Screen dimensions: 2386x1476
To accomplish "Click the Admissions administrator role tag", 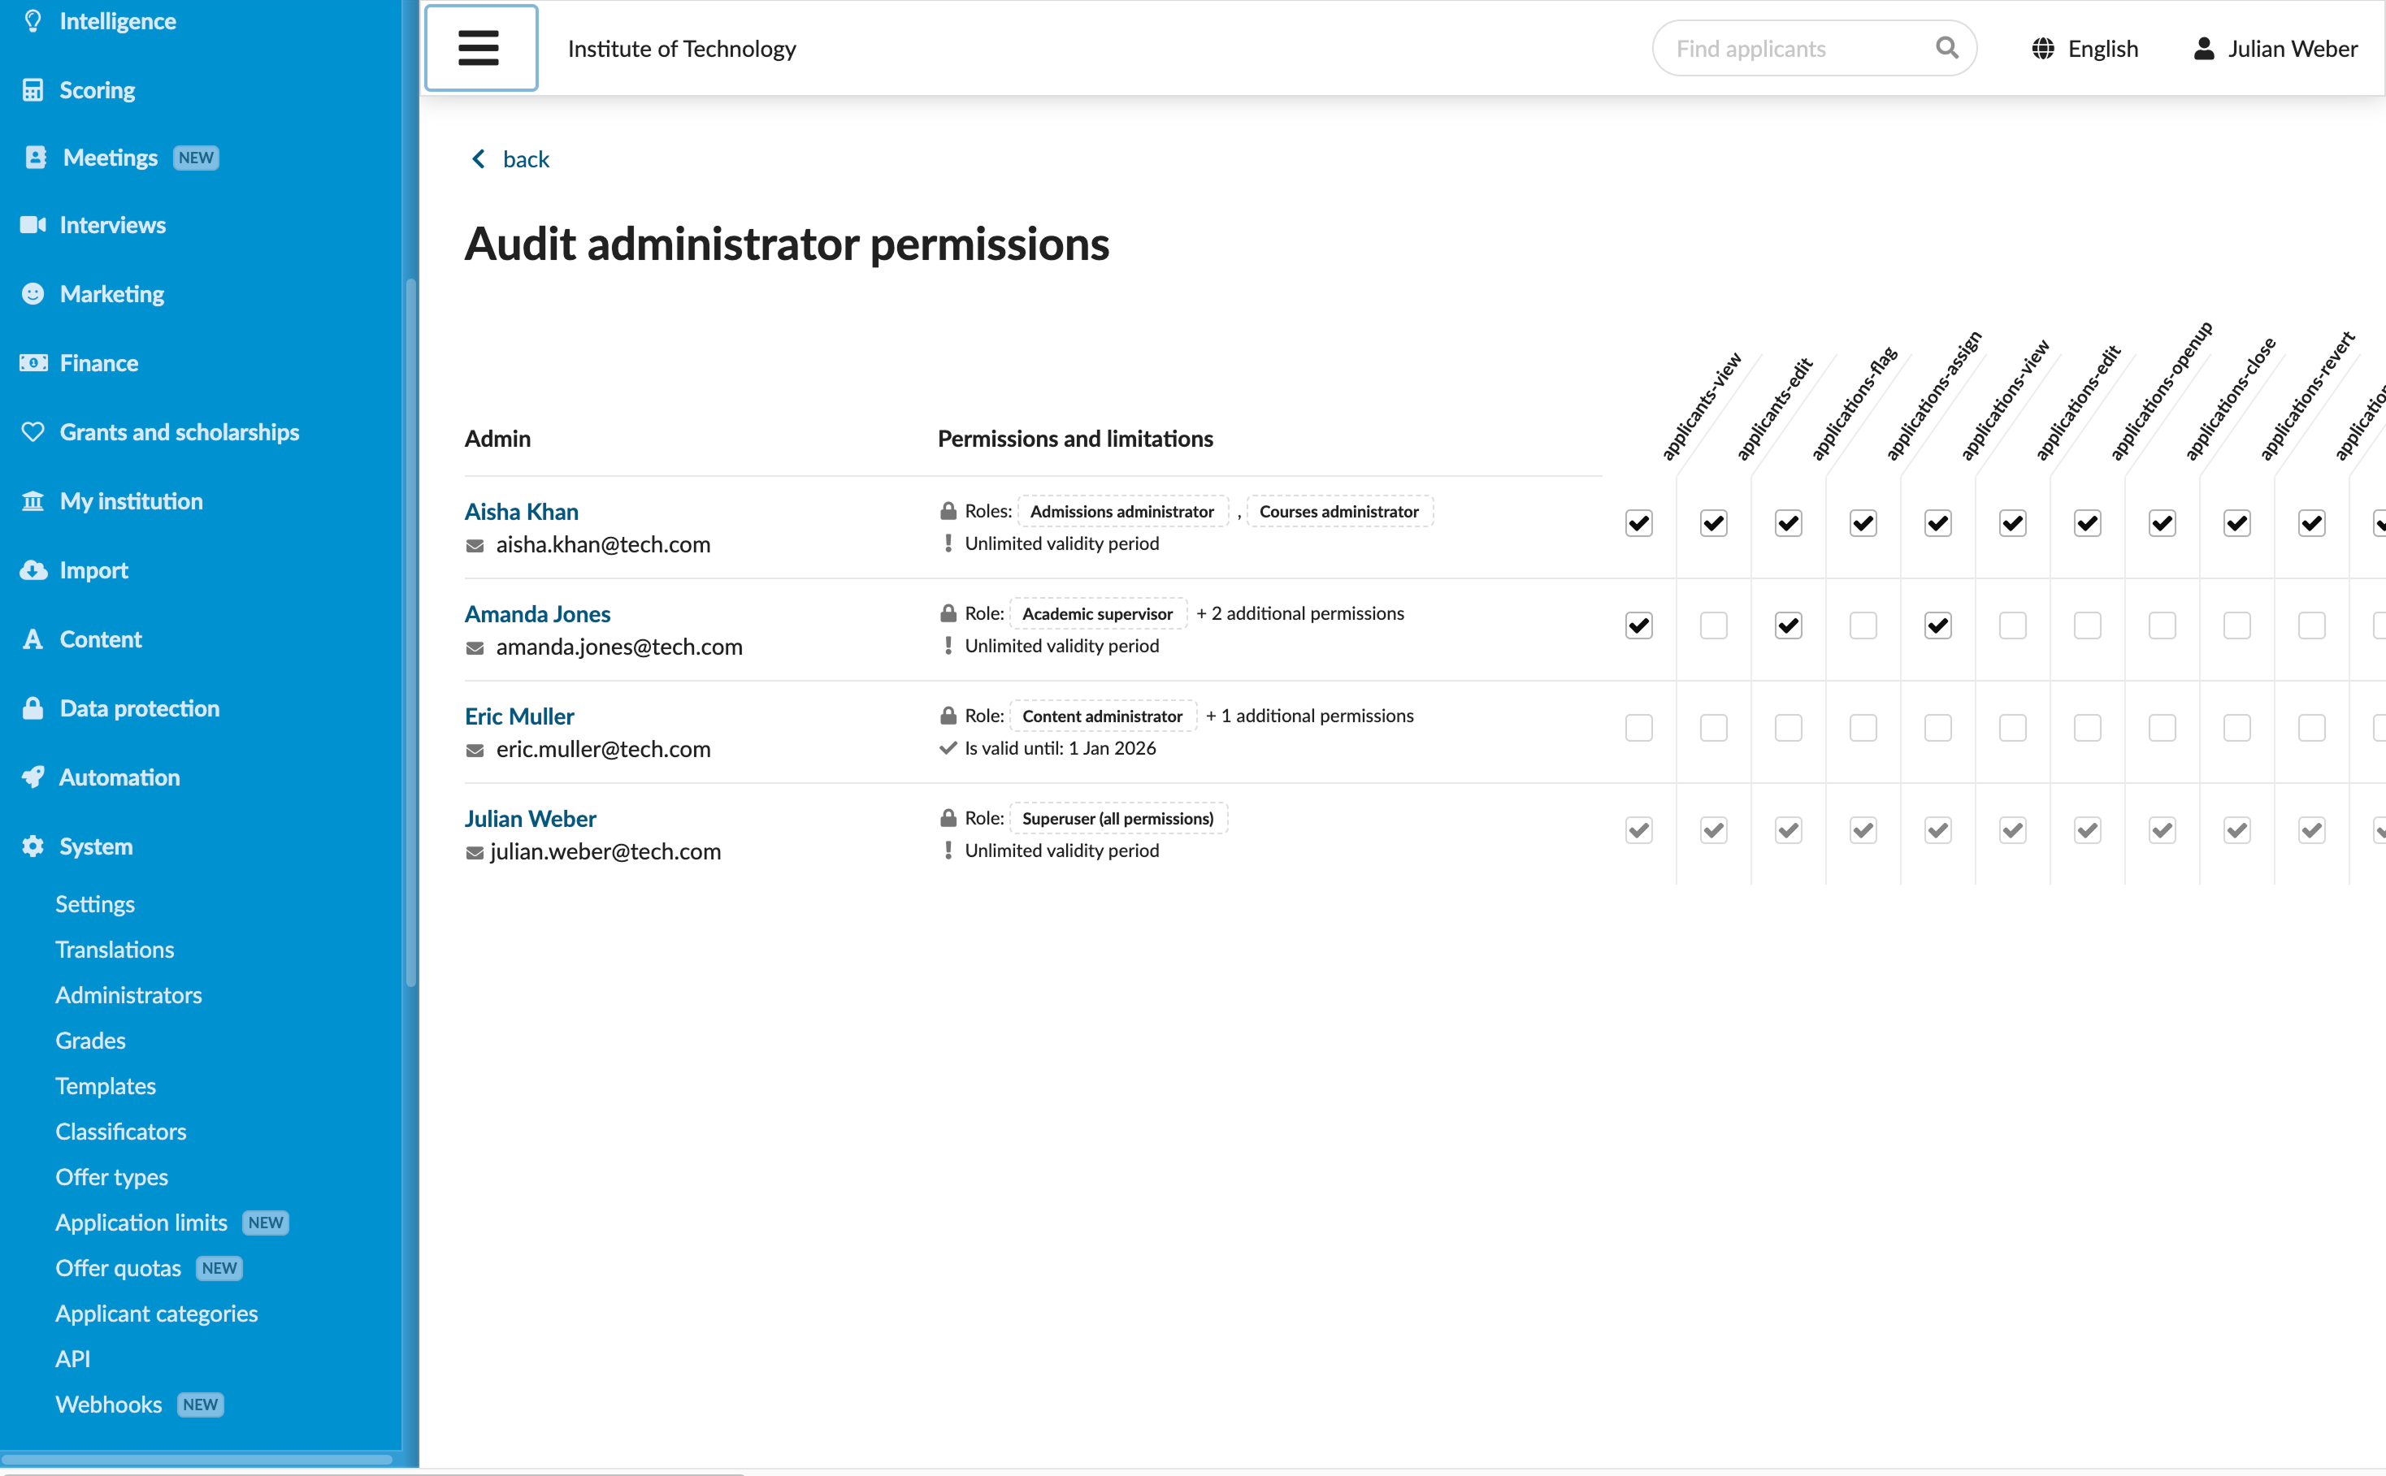I will [1122, 510].
